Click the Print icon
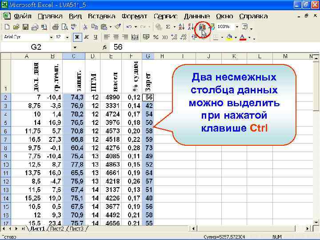This screenshot has width=320, height=240. [x=55, y=27]
